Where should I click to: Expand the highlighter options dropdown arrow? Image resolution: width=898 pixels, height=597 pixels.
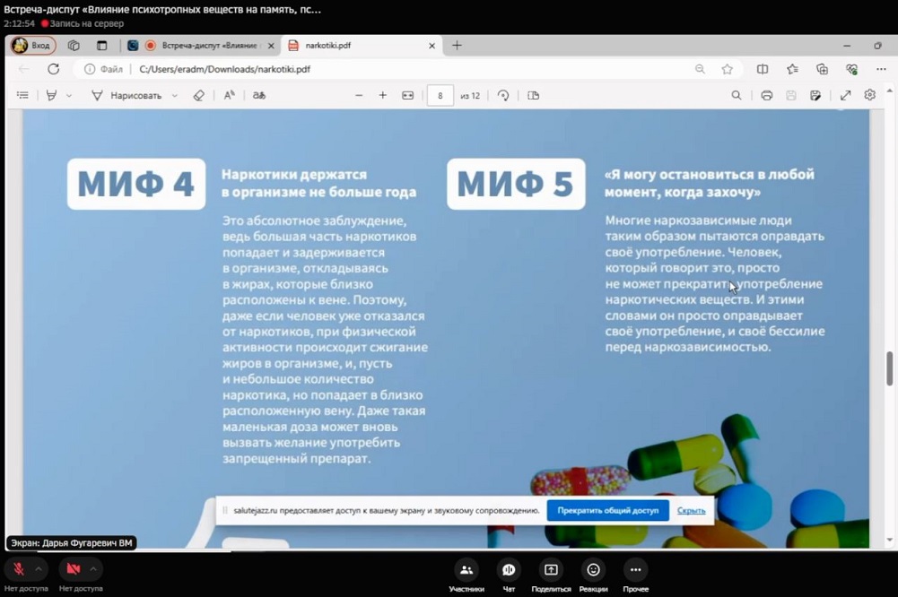[x=69, y=96]
